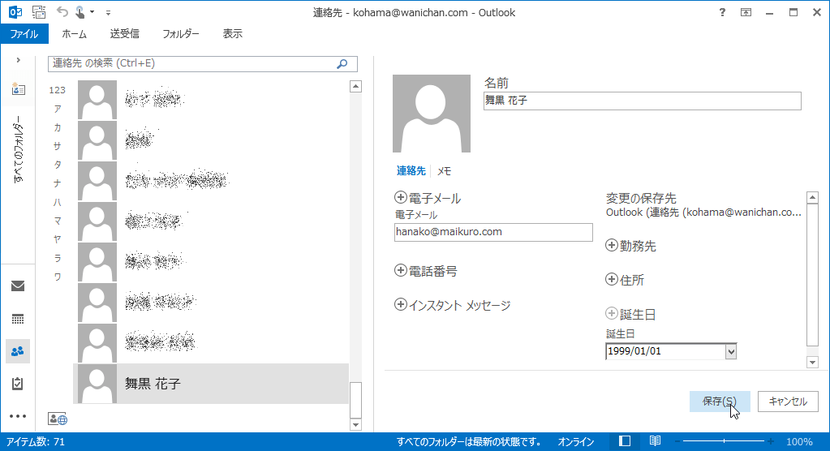Switch to the フォルダー ribbon tab

tap(181, 34)
